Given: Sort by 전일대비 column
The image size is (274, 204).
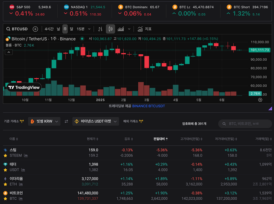Looking at the screenshot, I should [161, 139].
